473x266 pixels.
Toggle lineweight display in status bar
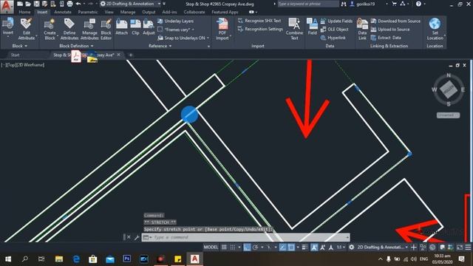pyautogui.click(x=304, y=248)
